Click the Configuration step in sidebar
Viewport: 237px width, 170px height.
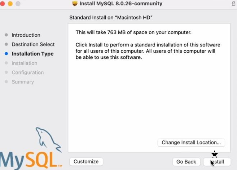click(28, 72)
